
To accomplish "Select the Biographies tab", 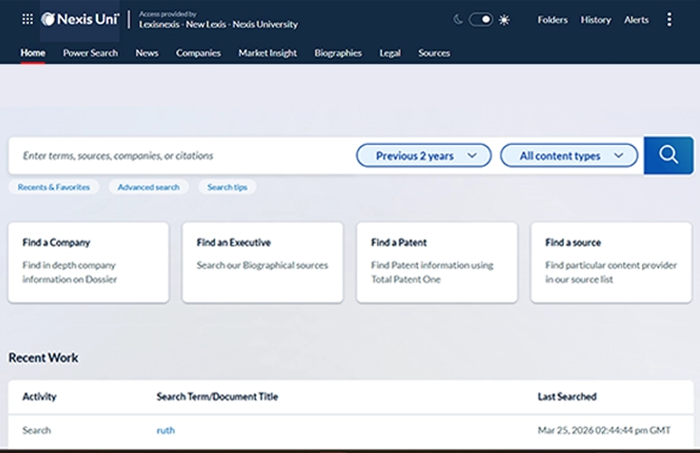I will tap(338, 53).
